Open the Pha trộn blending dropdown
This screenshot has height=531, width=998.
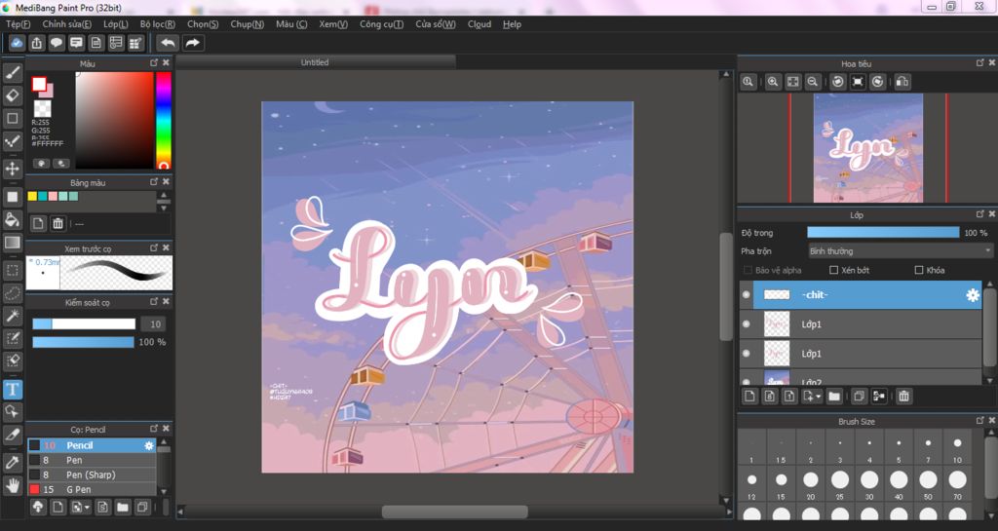900,251
